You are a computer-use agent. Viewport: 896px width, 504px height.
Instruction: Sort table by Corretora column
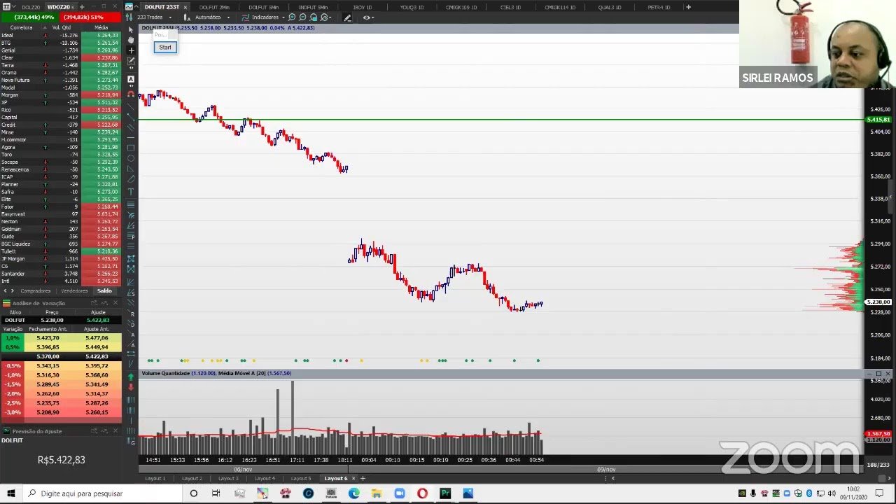[x=21, y=27]
